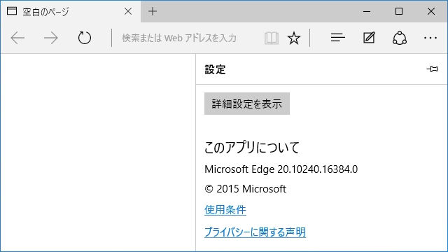Close the 空白のページ tab
448x252 pixels.
[128, 11]
